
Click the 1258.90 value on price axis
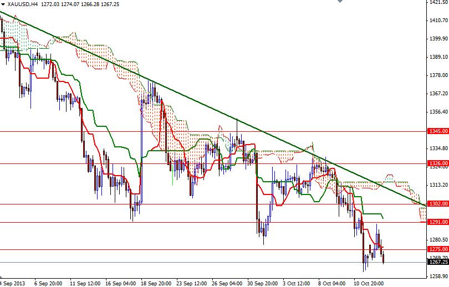(438, 276)
